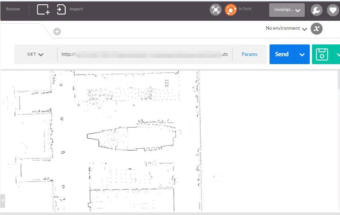Viewport: 340px width, 215px height.
Task: Click the New Window icon
Action: (43, 9)
